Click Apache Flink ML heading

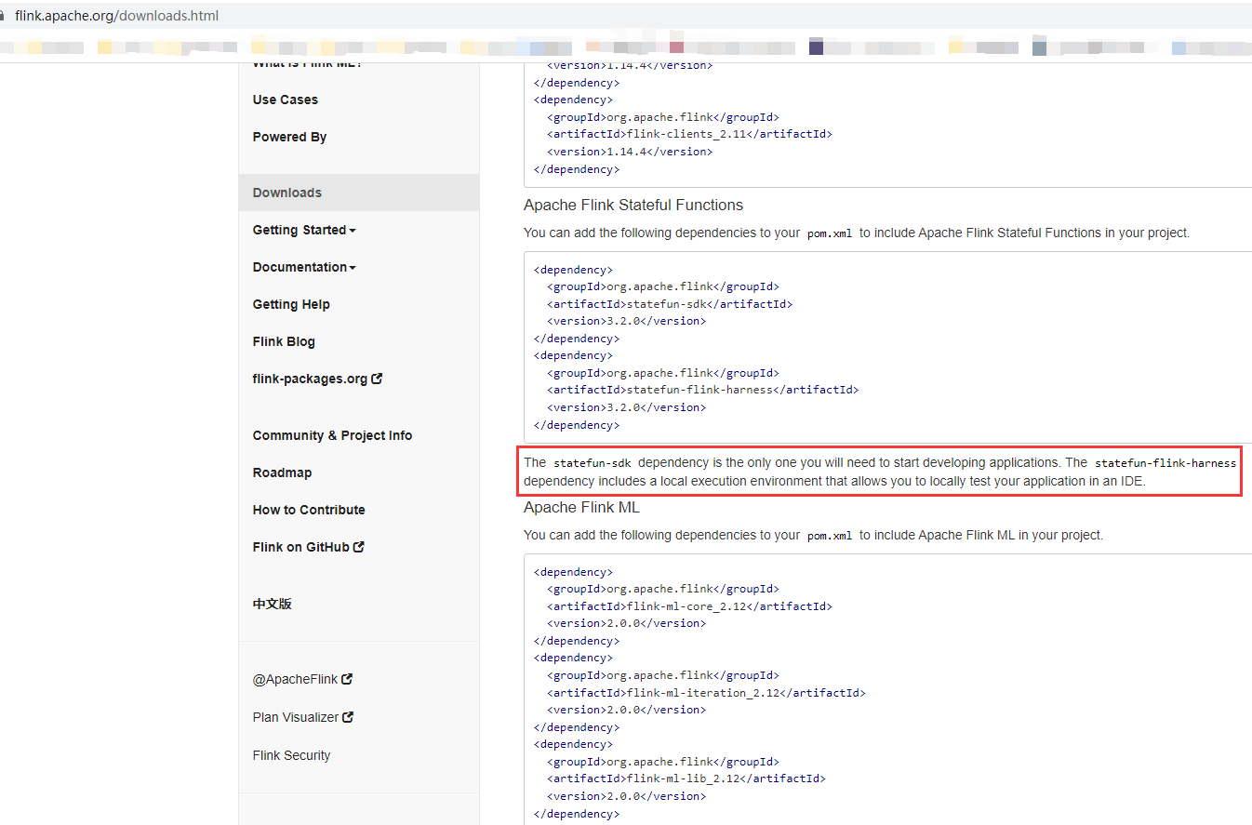pos(581,507)
